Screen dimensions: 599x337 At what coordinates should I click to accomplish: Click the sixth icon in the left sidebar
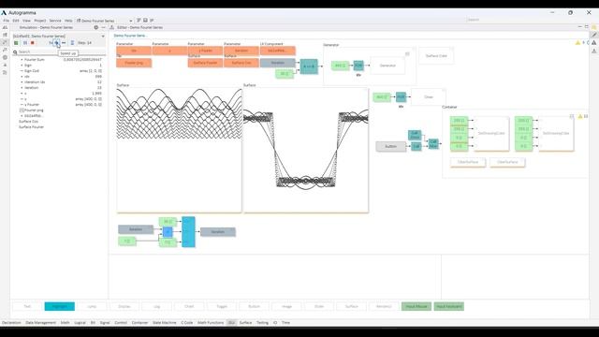coord(5,65)
